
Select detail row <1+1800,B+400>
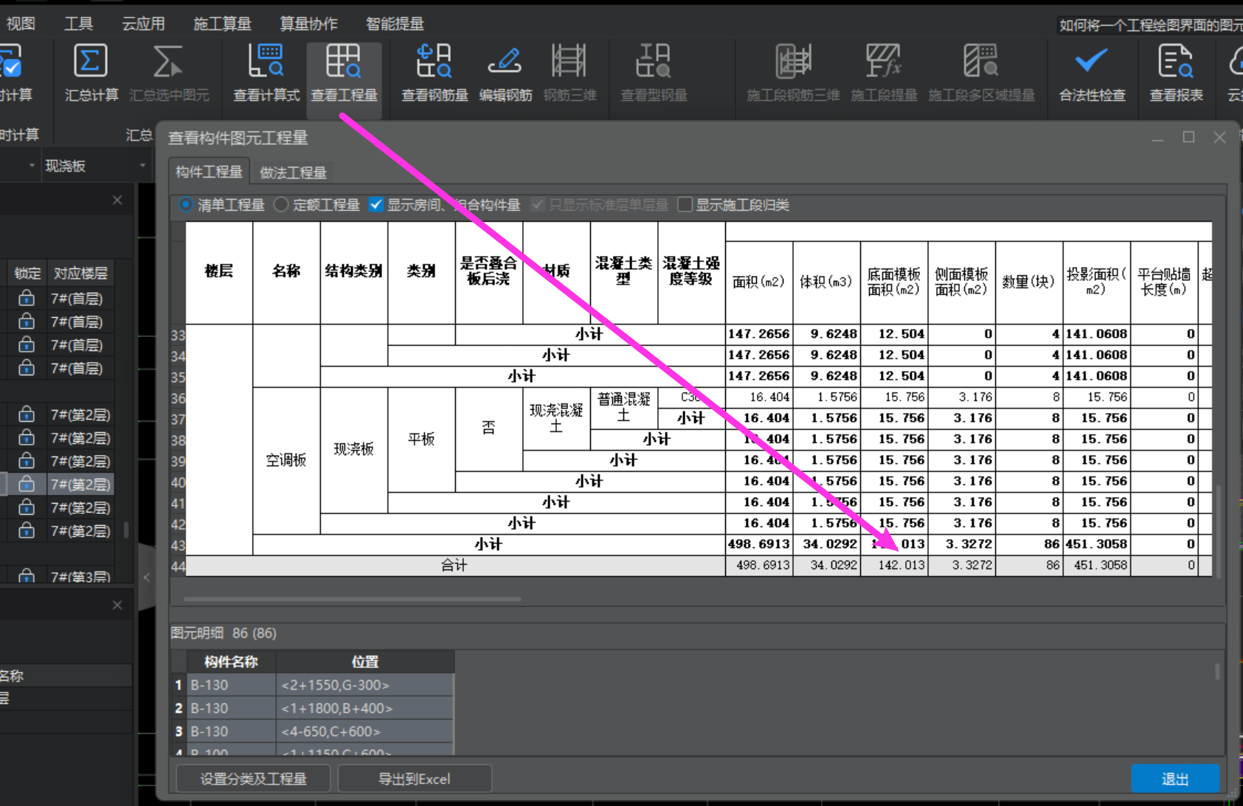tap(319, 708)
